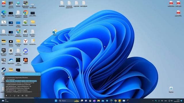
Task: Open Microsoft Edge from the taskbar
Action: pyautogui.click(x=111, y=101)
